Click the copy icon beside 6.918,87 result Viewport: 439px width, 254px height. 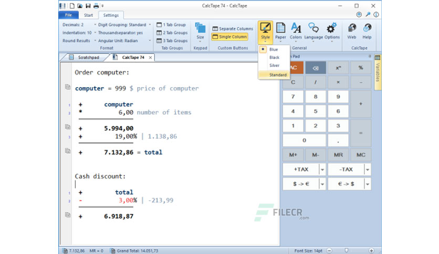pyautogui.click(x=67, y=215)
